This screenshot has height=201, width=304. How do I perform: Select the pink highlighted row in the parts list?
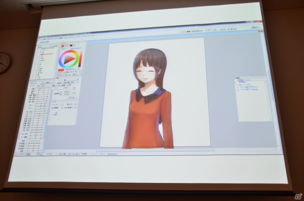pos(47,54)
